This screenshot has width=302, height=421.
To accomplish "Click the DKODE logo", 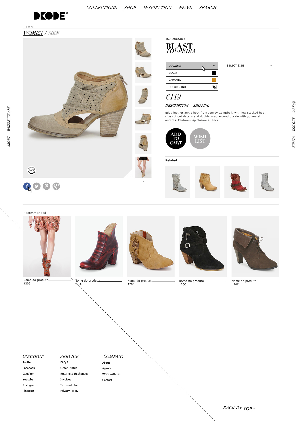I will [x=51, y=16].
